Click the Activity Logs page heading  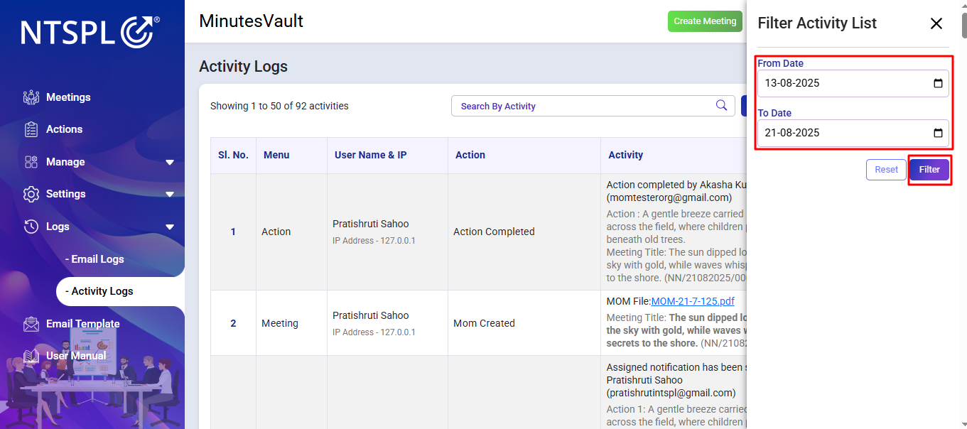click(243, 67)
